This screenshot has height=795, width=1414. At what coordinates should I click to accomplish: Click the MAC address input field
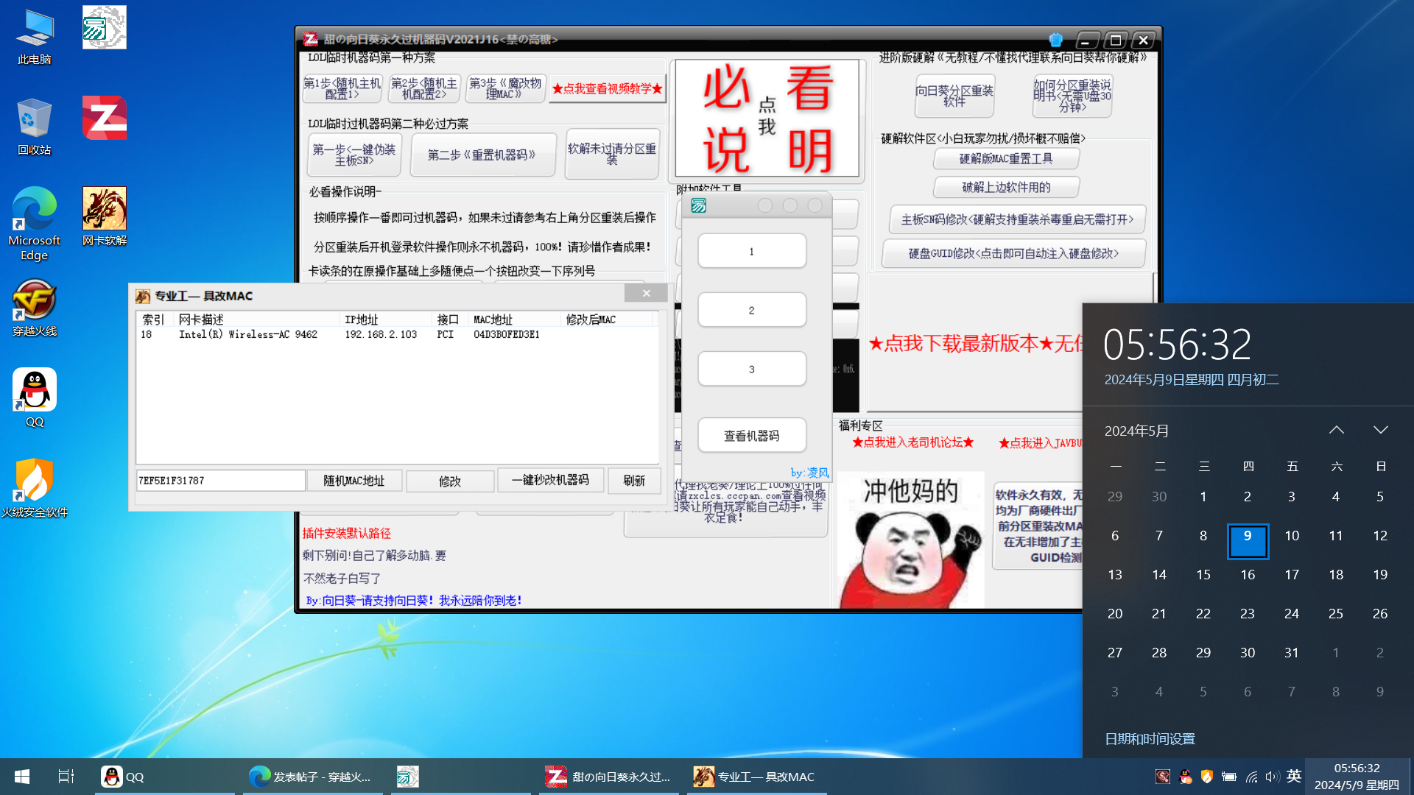[219, 481]
